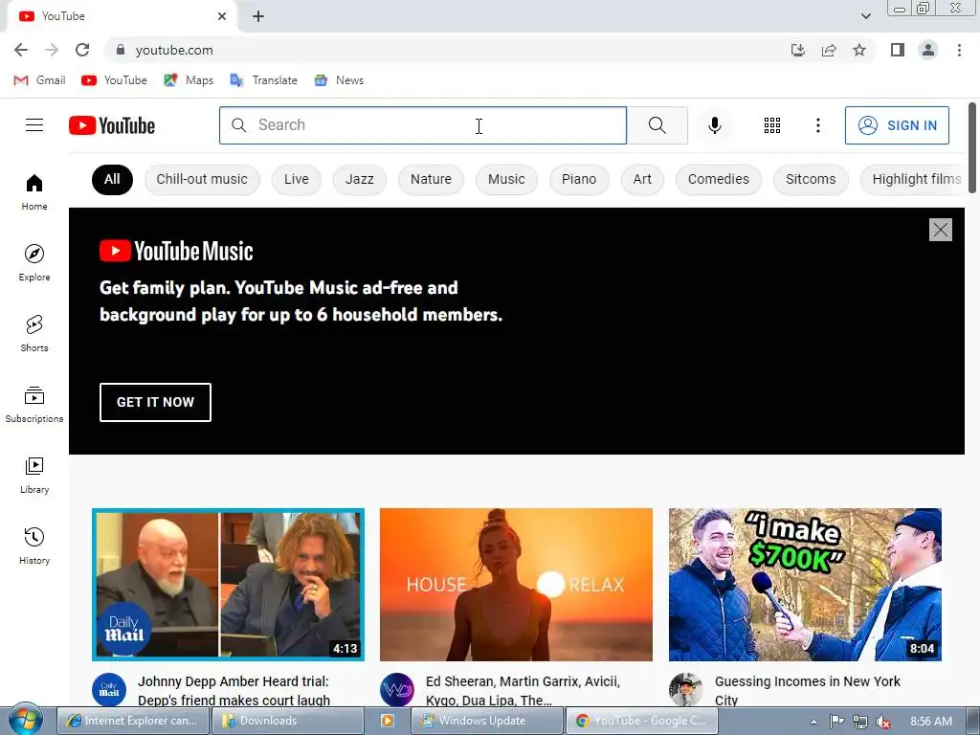Play the Johnny Depp trial video thumbnail
Viewport: 980px width, 735px height.
point(228,585)
